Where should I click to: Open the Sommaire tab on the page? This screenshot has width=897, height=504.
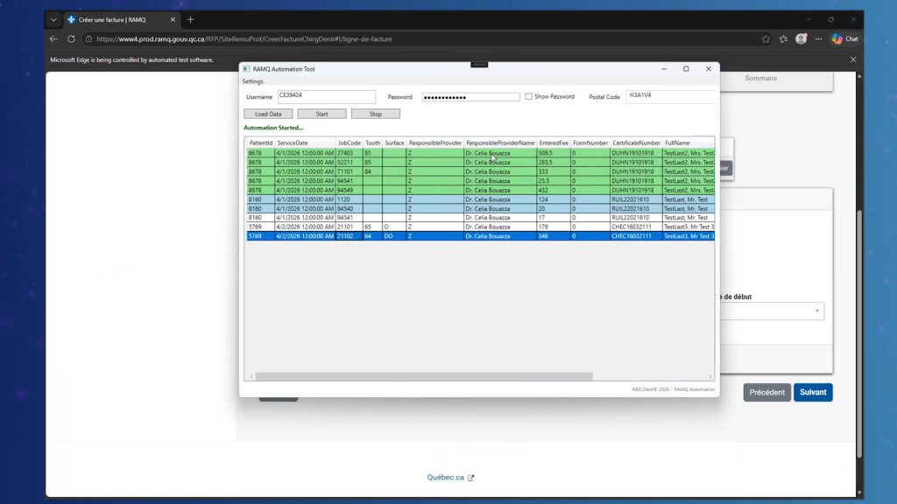click(x=761, y=78)
